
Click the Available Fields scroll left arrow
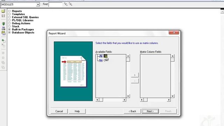(x=97, y=100)
